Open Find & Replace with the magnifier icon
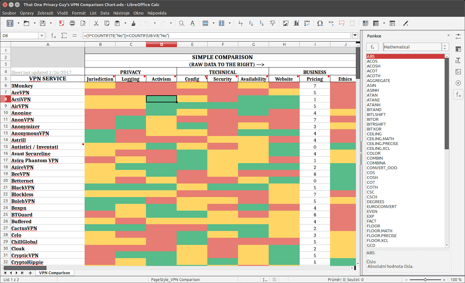The image size is (465, 283). tap(181, 23)
